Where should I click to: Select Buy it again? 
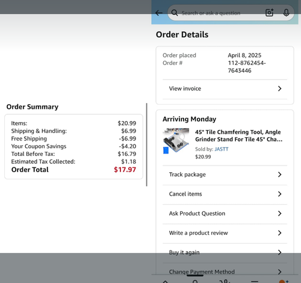225,252
